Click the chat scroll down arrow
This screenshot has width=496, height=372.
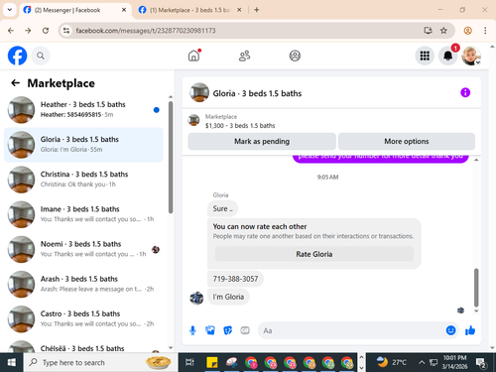pyautogui.click(x=476, y=310)
